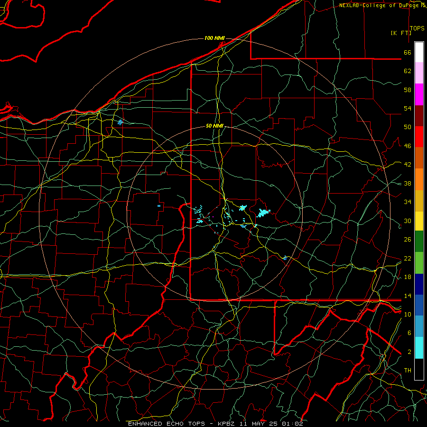Screen dimensions: 427x427
Task: Click the gold legend swatch near 34
Action: coord(419,201)
